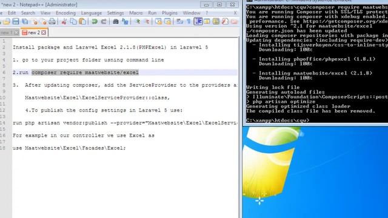This screenshot has height=218, width=388.
Task: Click the Save toolbar icon
Action: tap(16, 22)
